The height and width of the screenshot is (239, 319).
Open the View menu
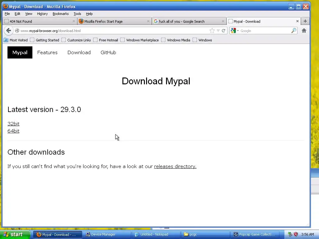29,14
